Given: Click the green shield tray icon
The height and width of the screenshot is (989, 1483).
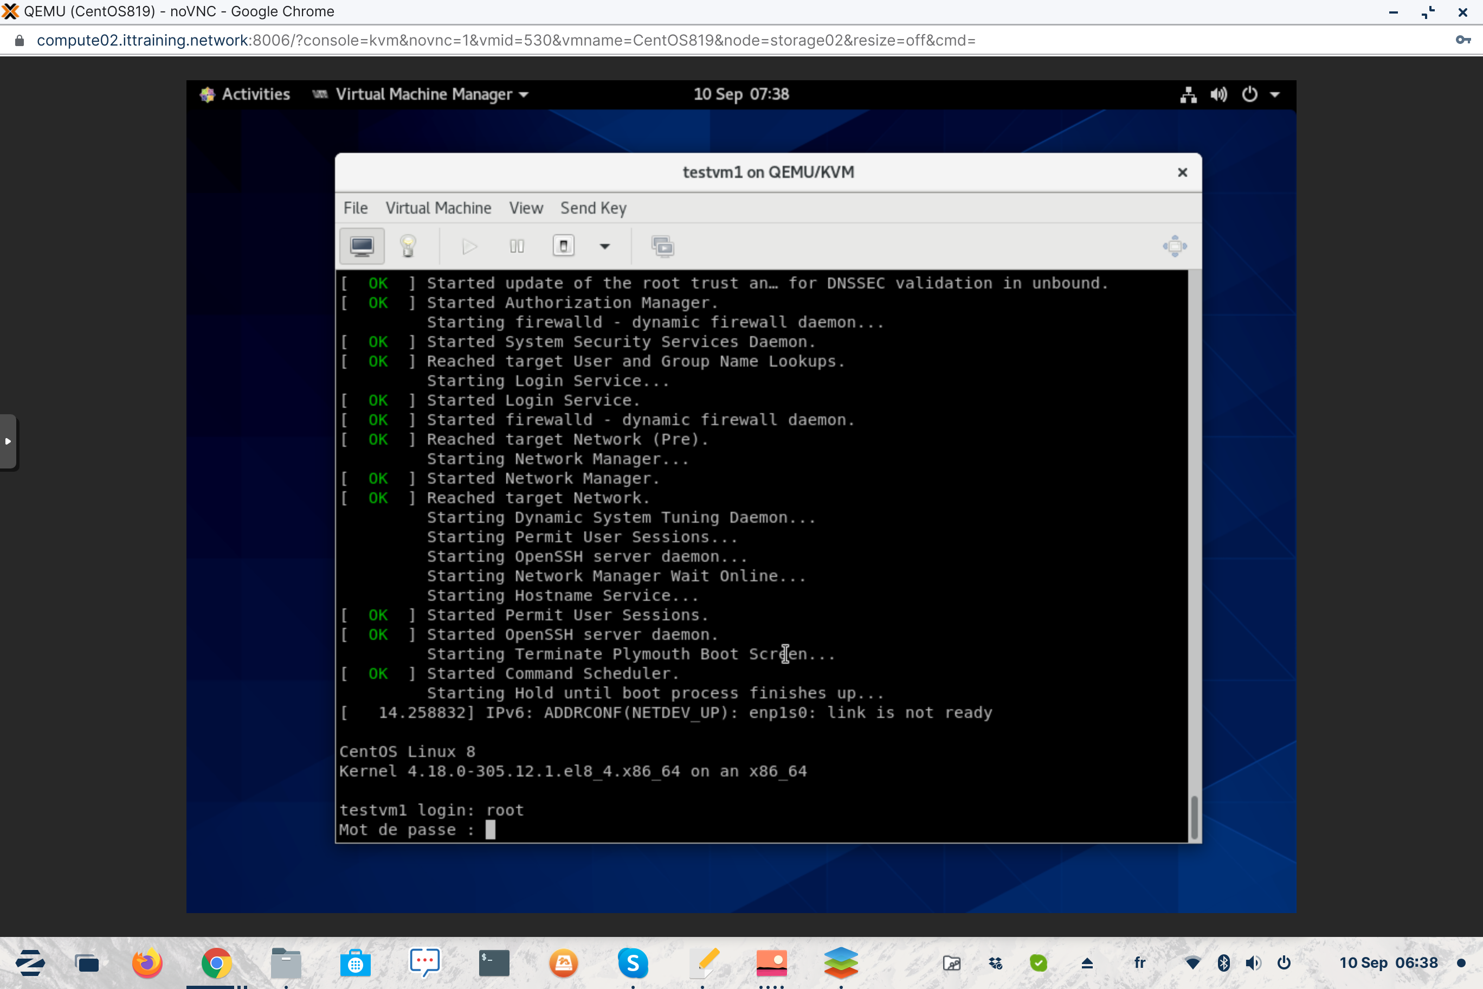Looking at the screenshot, I should [1039, 963].
